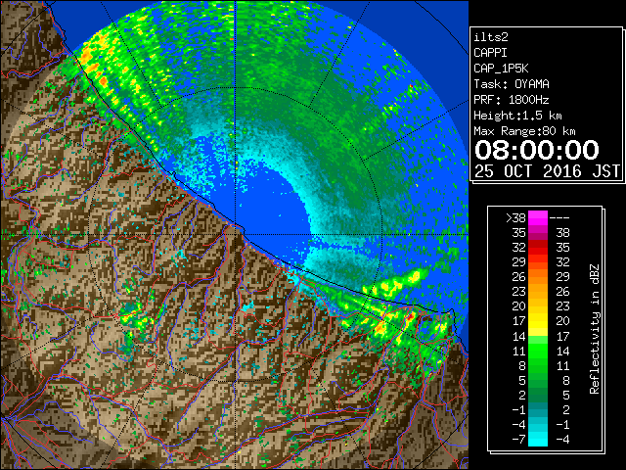Click the '---' legend entry
The image size is (626, 470).
[x=559, y=217]
